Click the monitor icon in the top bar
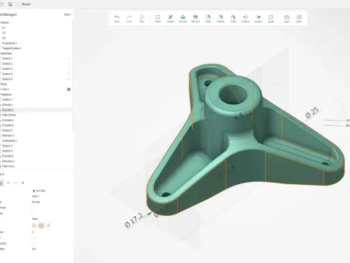 tap(10, 4)
